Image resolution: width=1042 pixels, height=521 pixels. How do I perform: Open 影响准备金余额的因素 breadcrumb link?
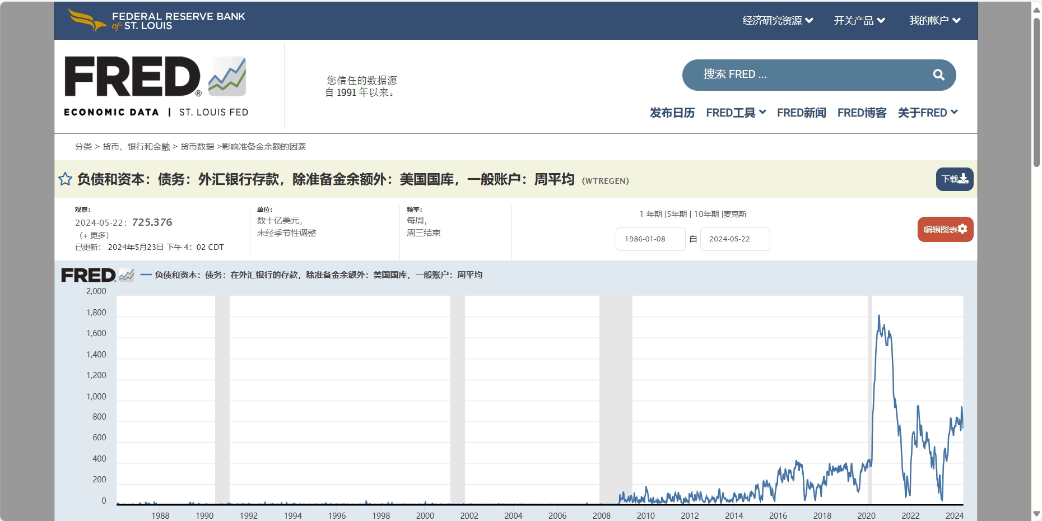[264, 147]
